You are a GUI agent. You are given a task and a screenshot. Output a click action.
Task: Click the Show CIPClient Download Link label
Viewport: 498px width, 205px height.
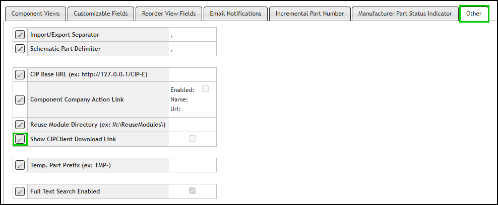[x=73, y=139]
